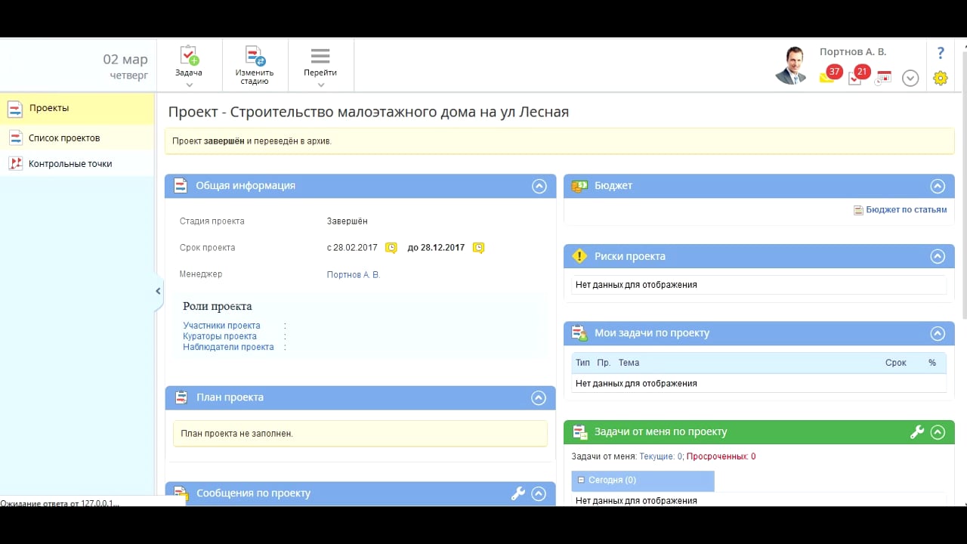
Task: Collapse the Сегодня (0) group
Action: (581, 480)
